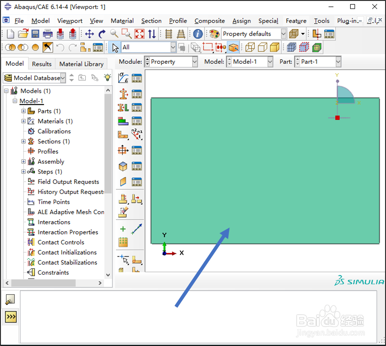
Task: Select the Magnify View tool
Action: coord(114,33)
